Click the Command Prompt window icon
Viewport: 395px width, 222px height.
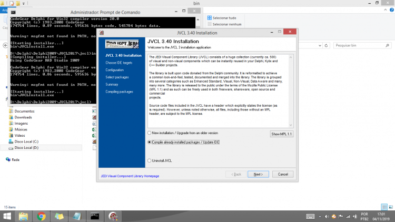tap(13, 12)
